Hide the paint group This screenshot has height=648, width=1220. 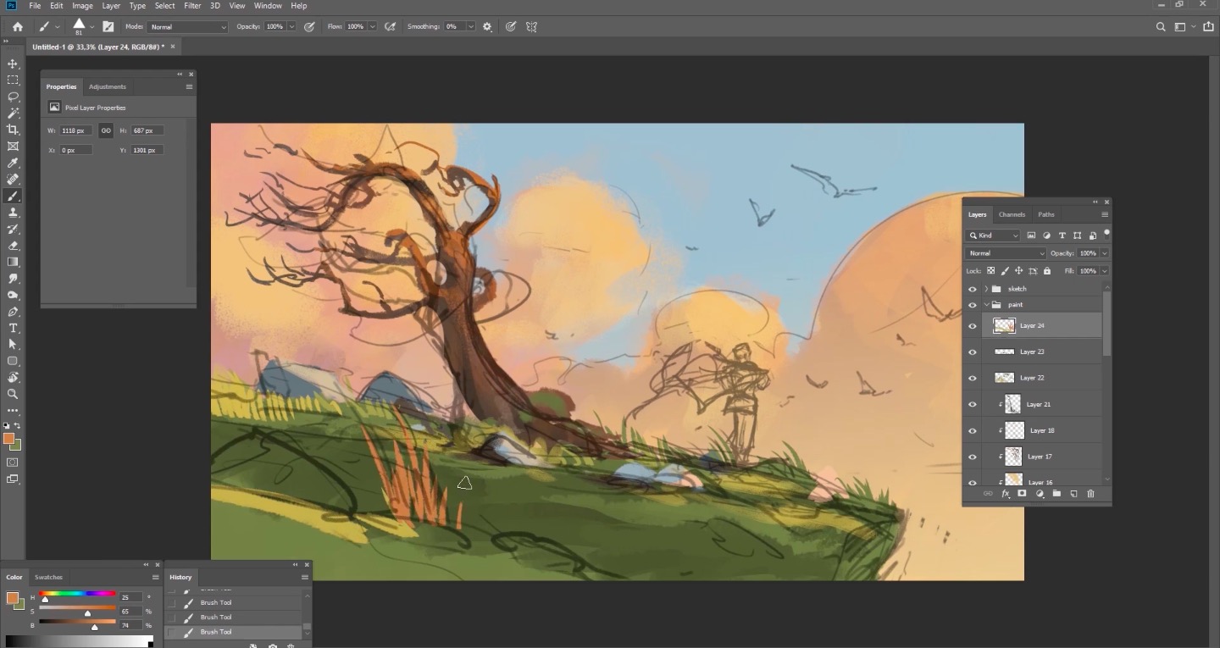tap(972, 304)
